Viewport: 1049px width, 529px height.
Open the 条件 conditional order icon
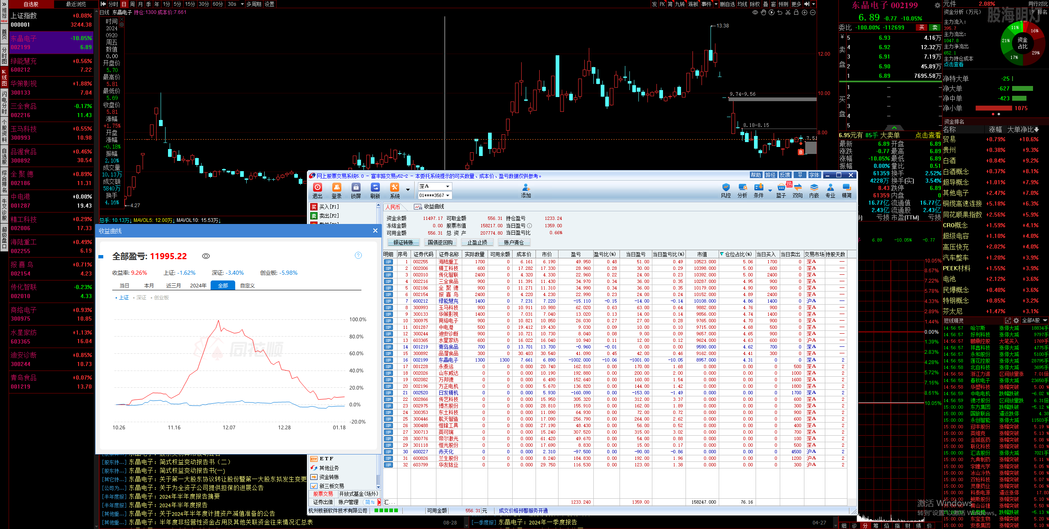coord(758,190)
